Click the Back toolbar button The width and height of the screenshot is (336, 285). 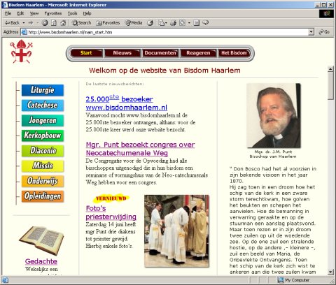point(12,23)
